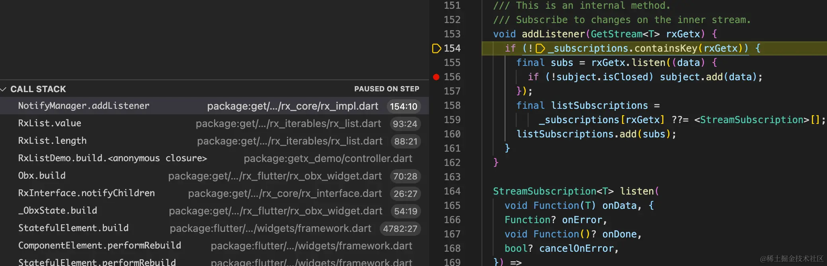Select the ComponentElement.performRebuild stack frame
This screenshot has height=266, width=827.
click(214, 246)
